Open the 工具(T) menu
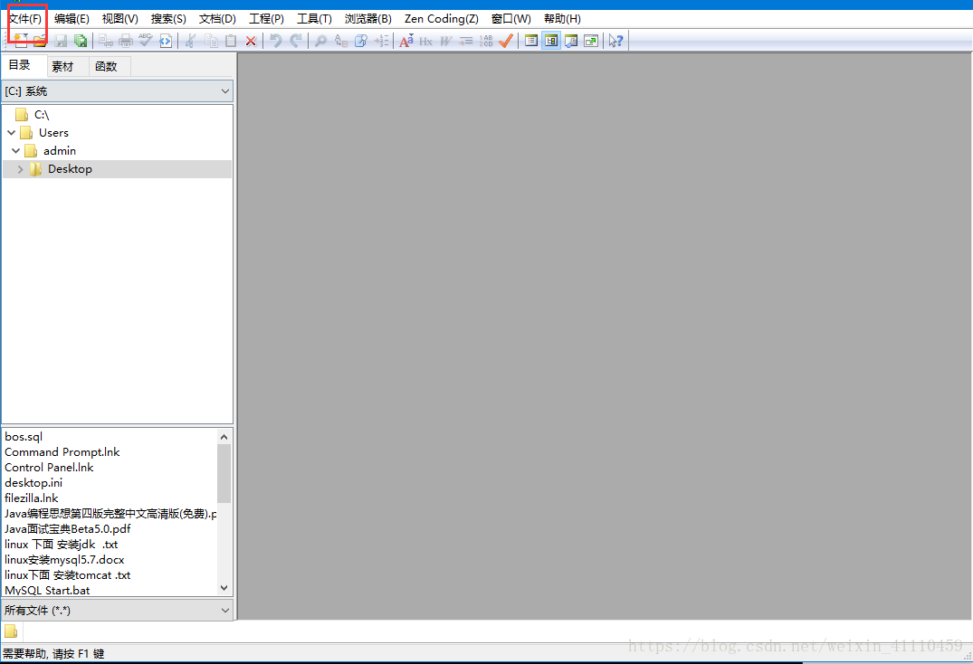973x664 pixels. tap(315, 19)
